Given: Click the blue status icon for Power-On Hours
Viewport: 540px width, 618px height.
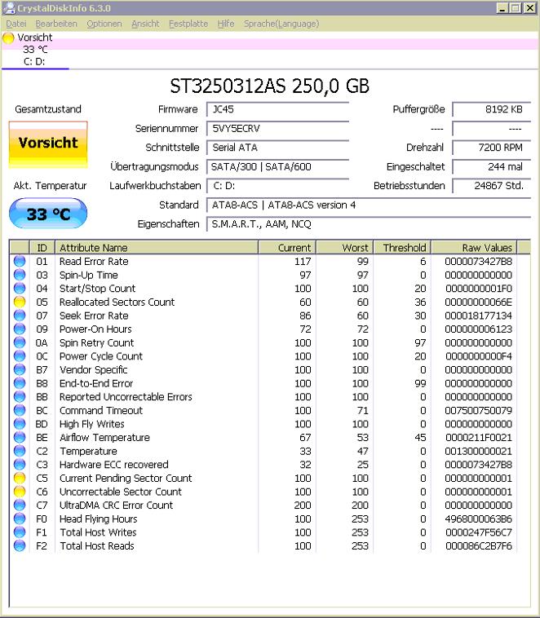Looking at the screenshot, I should pos(20,329).
